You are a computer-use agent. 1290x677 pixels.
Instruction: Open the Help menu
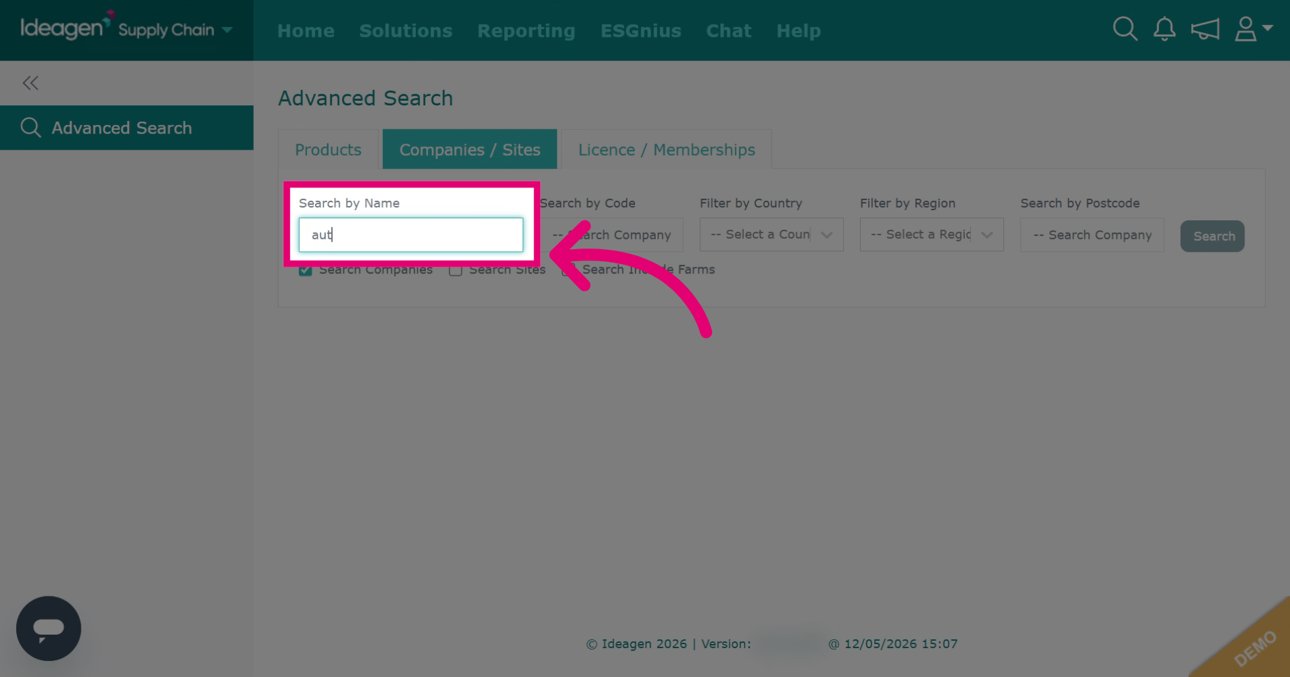point(798,31)
